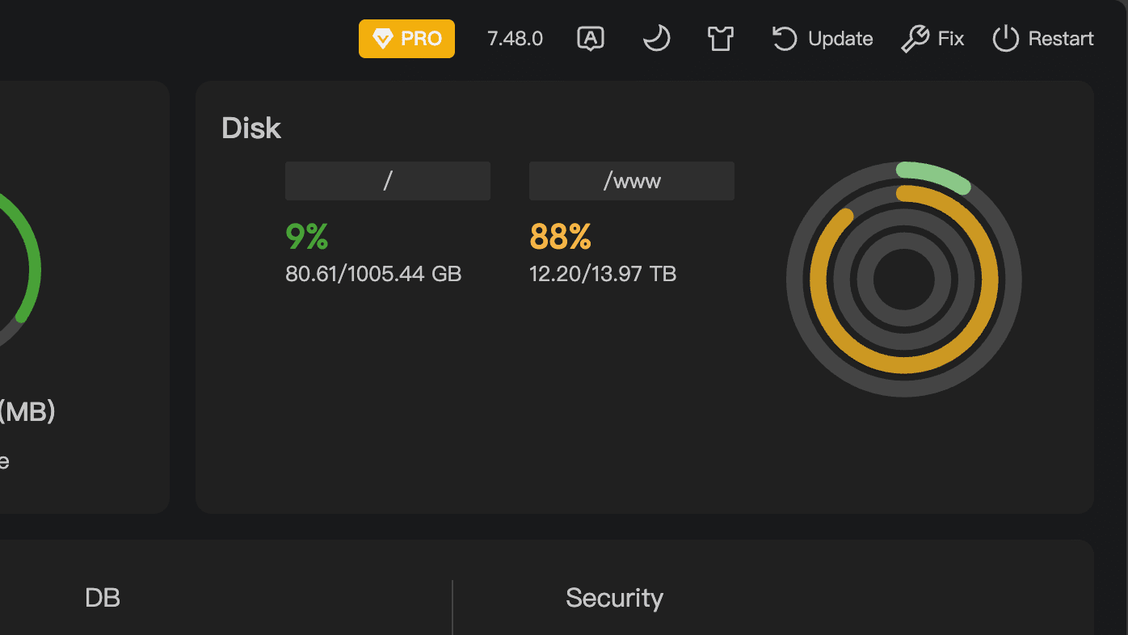
Task: Select the /www mount label
Action: click(x=632, y=181)
